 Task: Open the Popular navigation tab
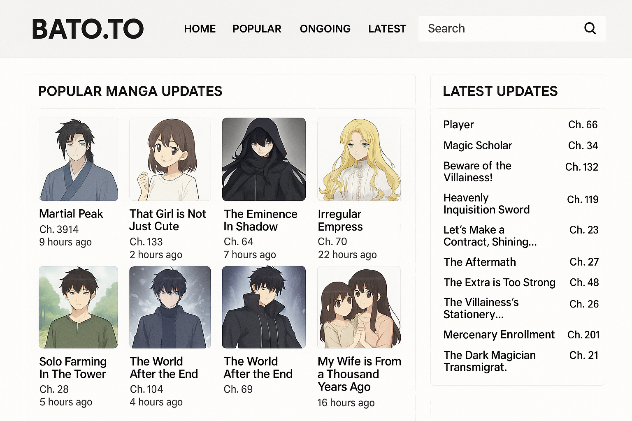[x=257, y=29]
